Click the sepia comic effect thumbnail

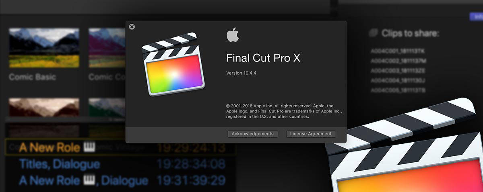click(44, 108)
